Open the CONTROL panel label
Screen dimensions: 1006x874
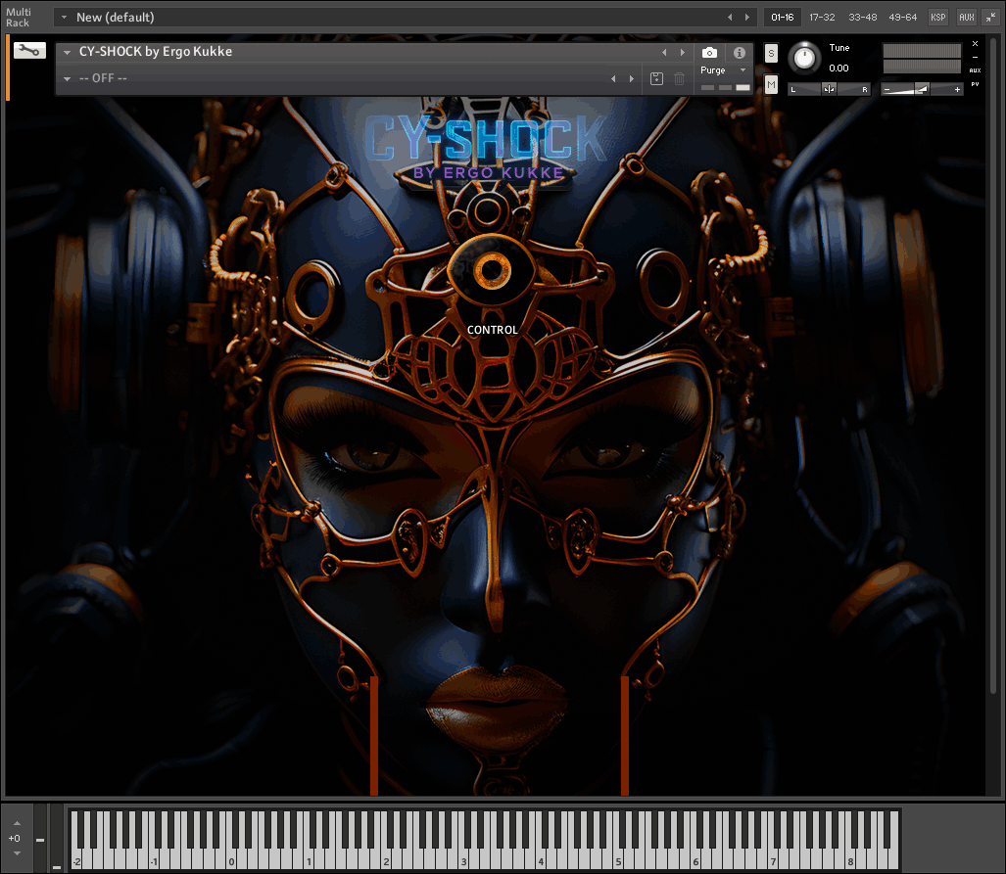(x=492, y=330)
